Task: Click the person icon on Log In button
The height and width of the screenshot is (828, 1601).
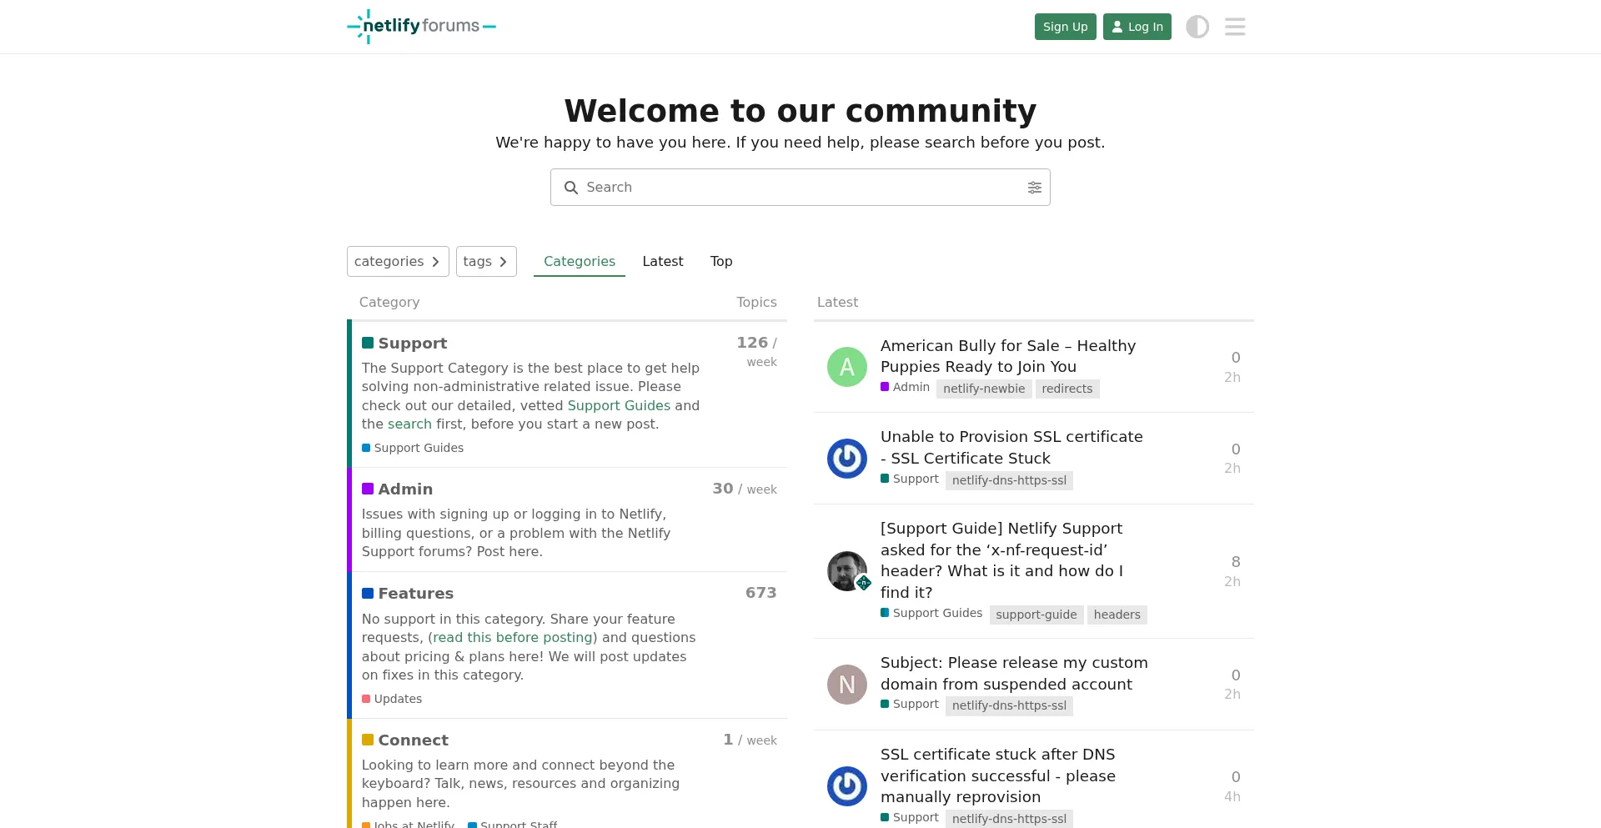Action: click(x=1117, y=27)
